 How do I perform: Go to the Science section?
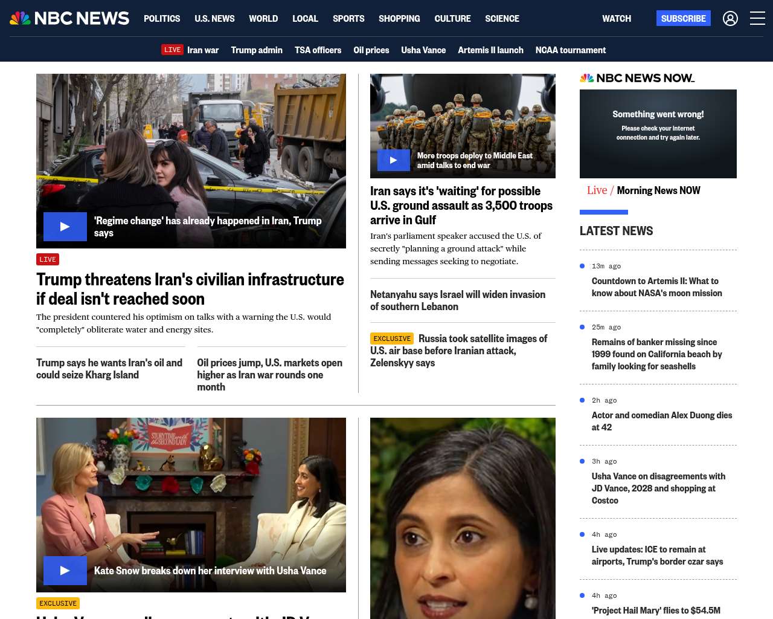pyautogui.click(x=502, y=19)
